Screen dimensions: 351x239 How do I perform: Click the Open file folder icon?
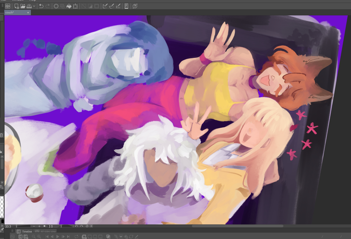point(23,6)
